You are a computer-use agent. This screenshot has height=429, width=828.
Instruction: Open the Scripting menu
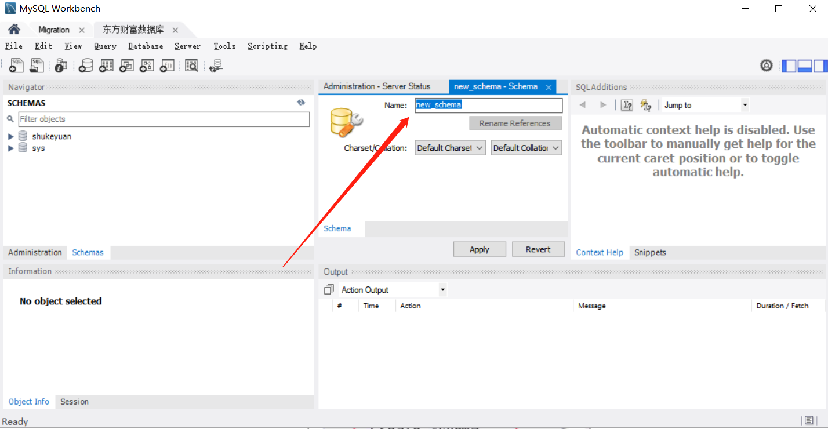pyautogui.click(x=267, y=46)
